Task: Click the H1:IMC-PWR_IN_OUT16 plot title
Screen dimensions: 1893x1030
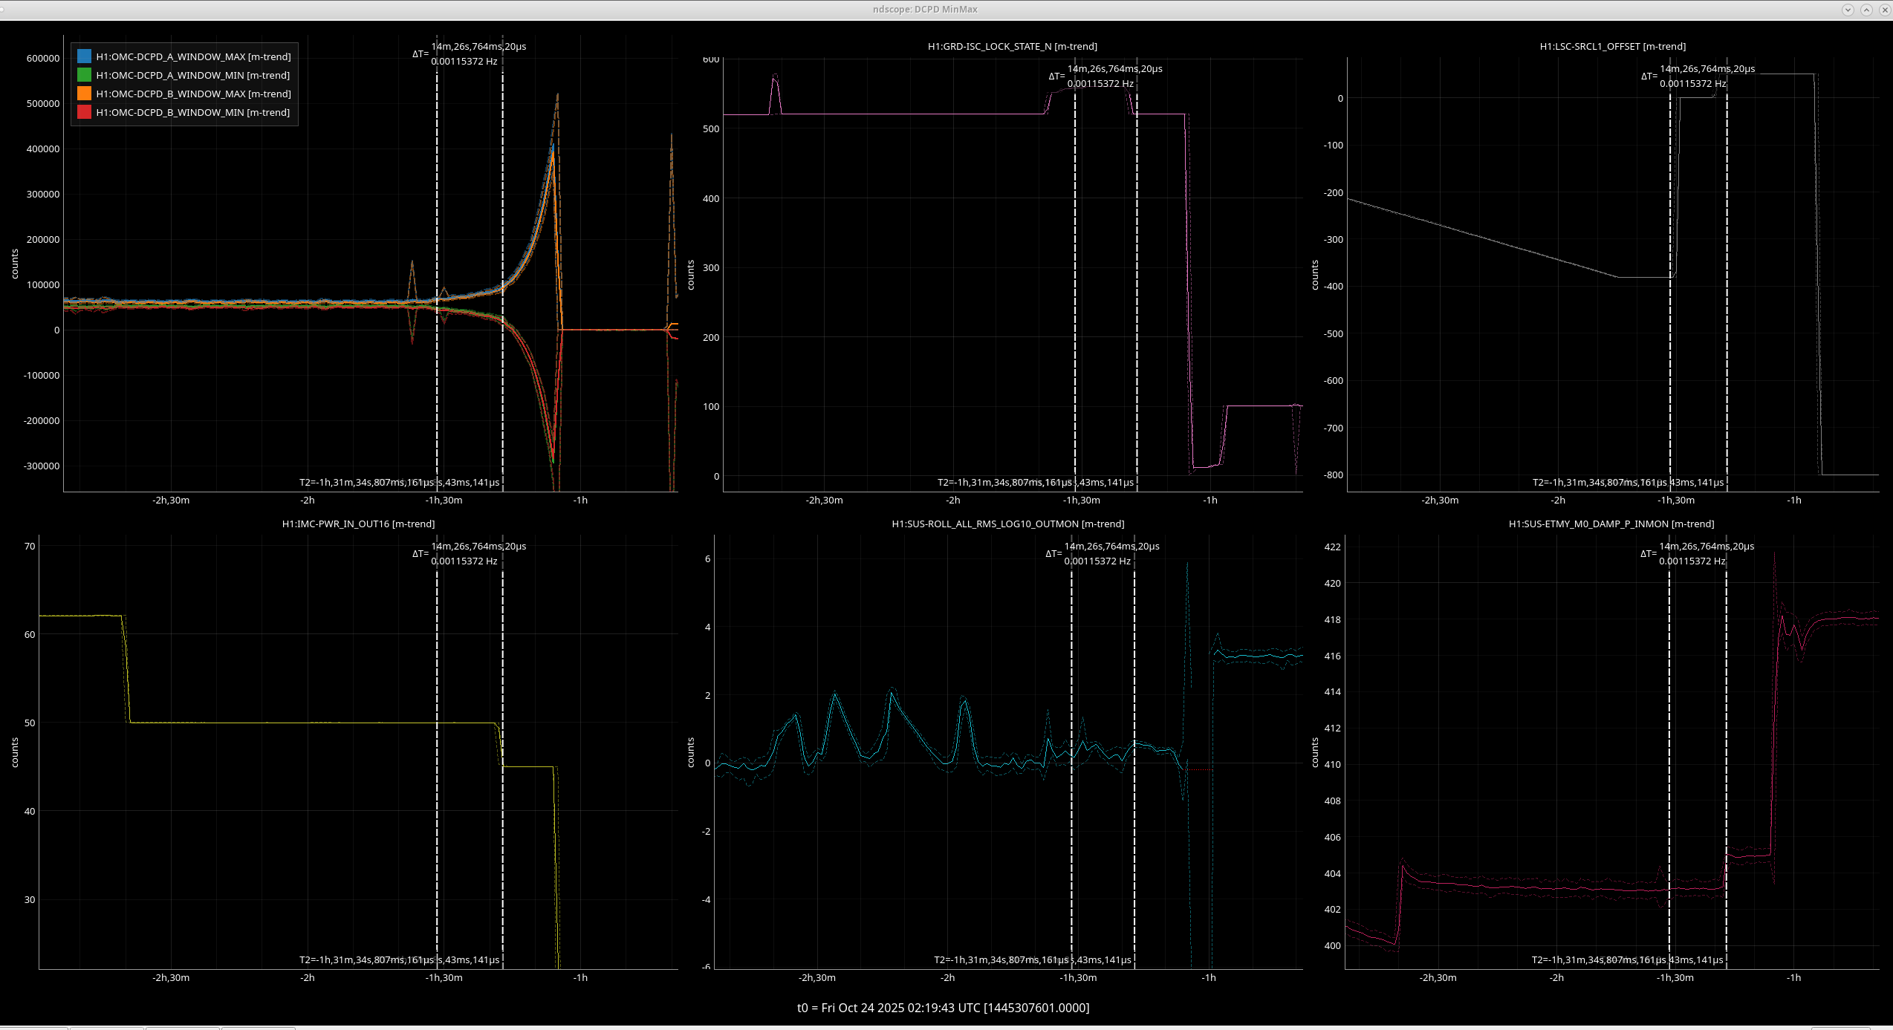Action: 358,524
